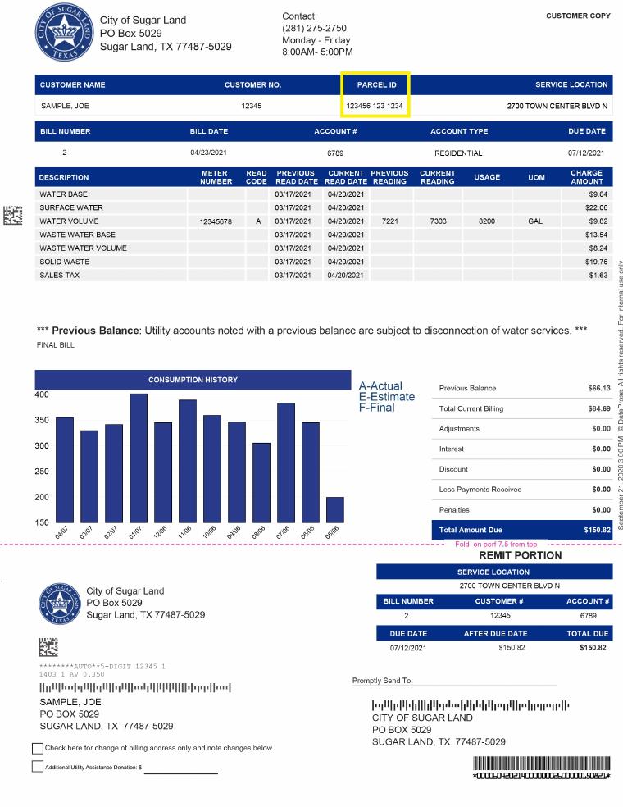Click the A-Actual legend entry
Image resolution: width=623 pixels, height=807 pixels.
click(380, 386)
